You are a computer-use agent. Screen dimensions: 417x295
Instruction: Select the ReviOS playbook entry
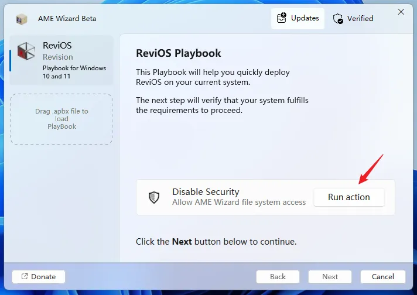pos(61,61)
